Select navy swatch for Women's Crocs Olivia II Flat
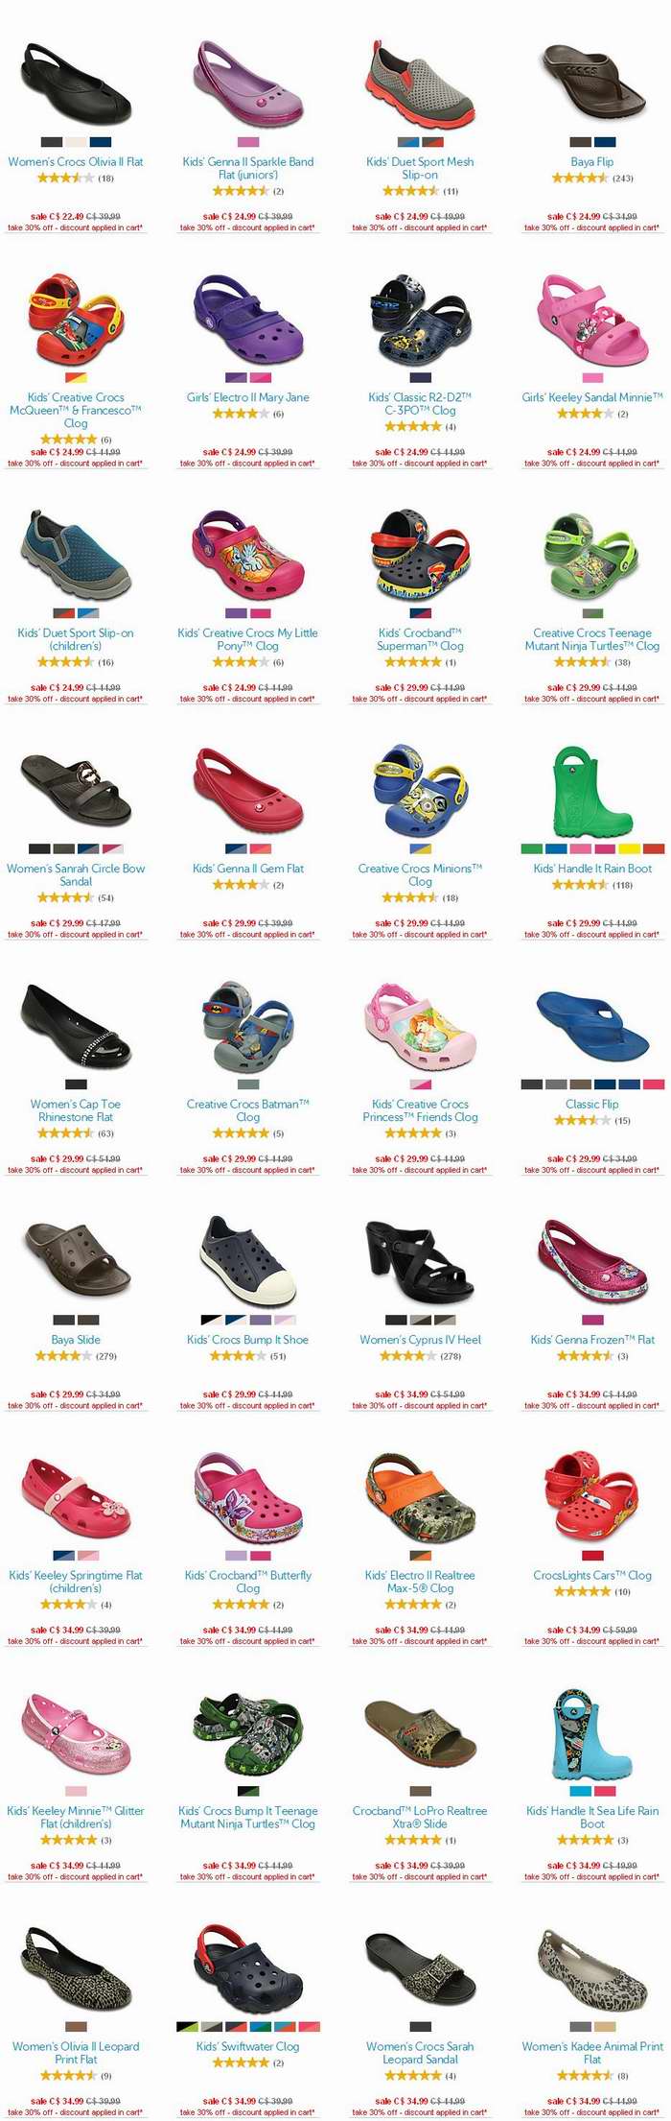 pos(101,142)
